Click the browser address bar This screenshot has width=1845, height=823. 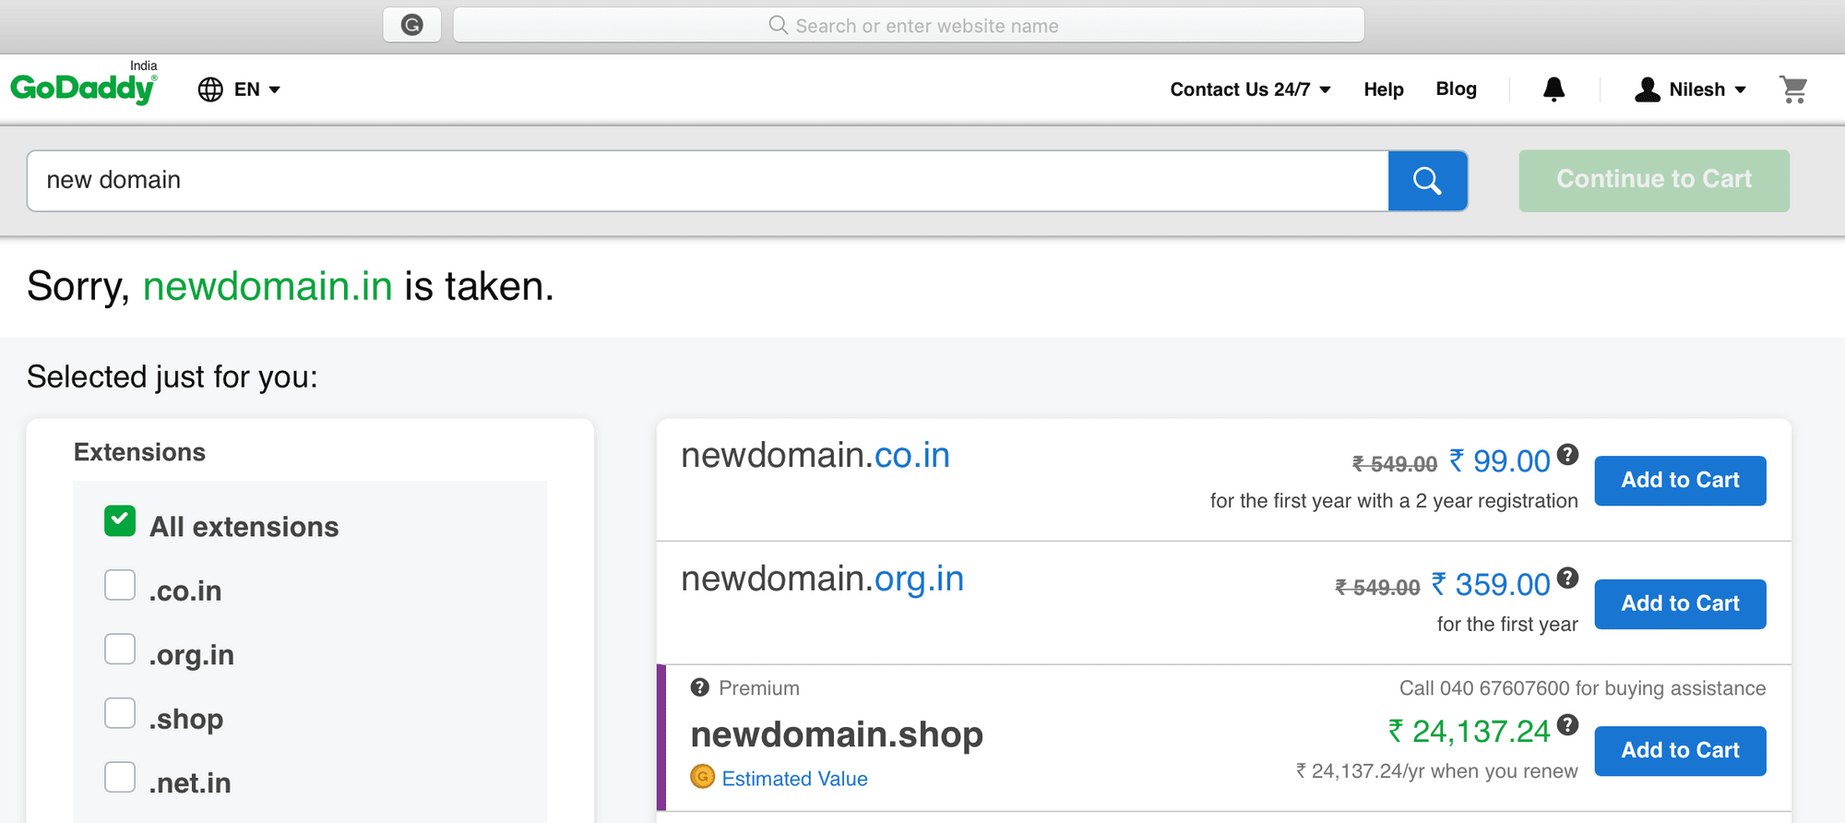click(x=909, y=25)
